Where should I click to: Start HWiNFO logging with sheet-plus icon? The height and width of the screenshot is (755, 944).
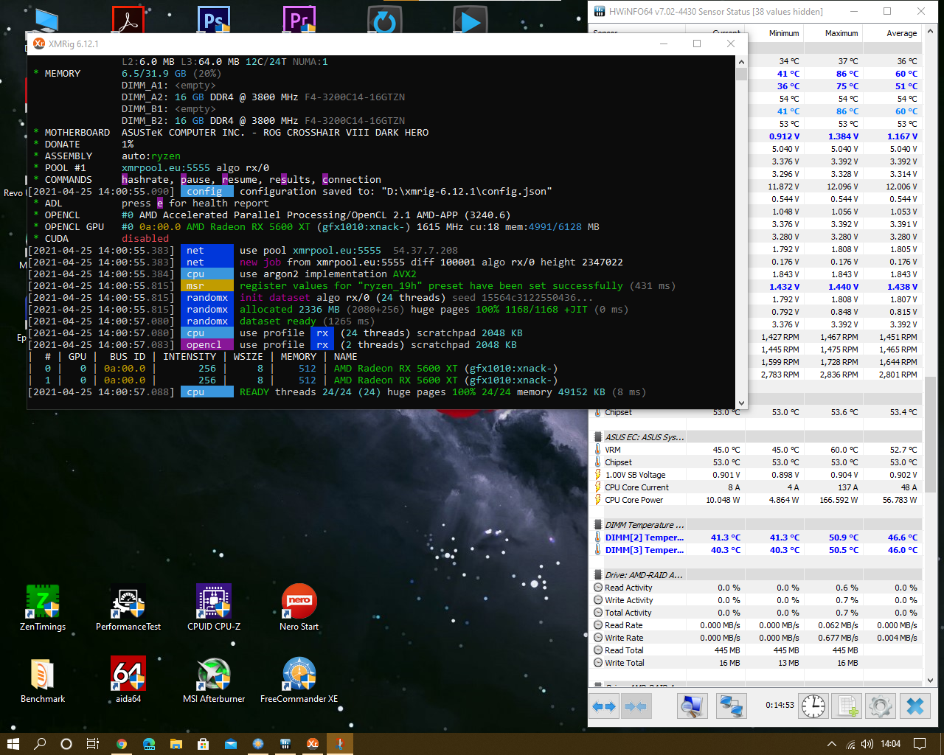pos(847,706)
